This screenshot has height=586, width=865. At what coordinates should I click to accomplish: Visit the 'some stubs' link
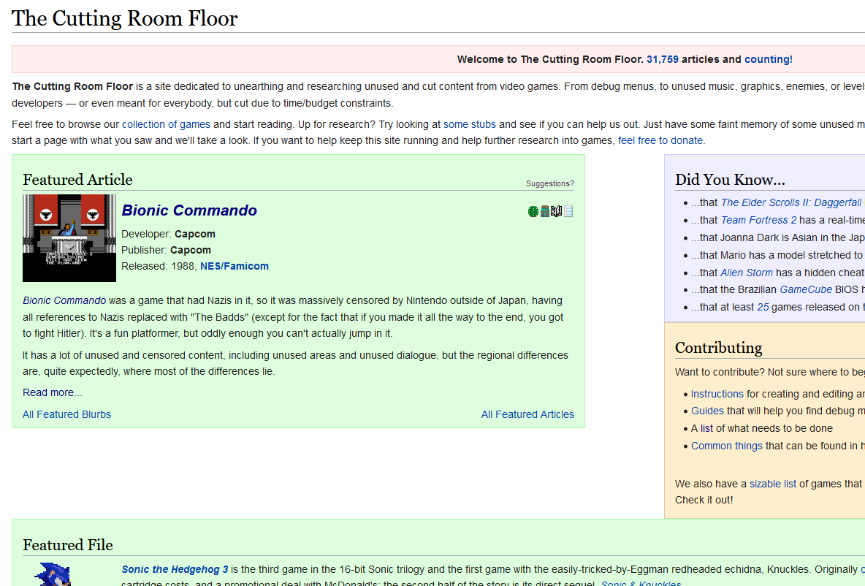point(470,124)
